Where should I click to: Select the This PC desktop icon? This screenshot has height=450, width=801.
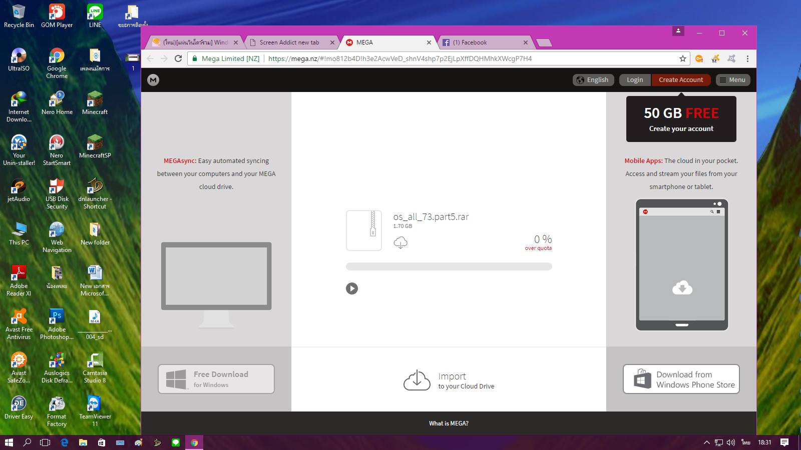coord(19,233)
